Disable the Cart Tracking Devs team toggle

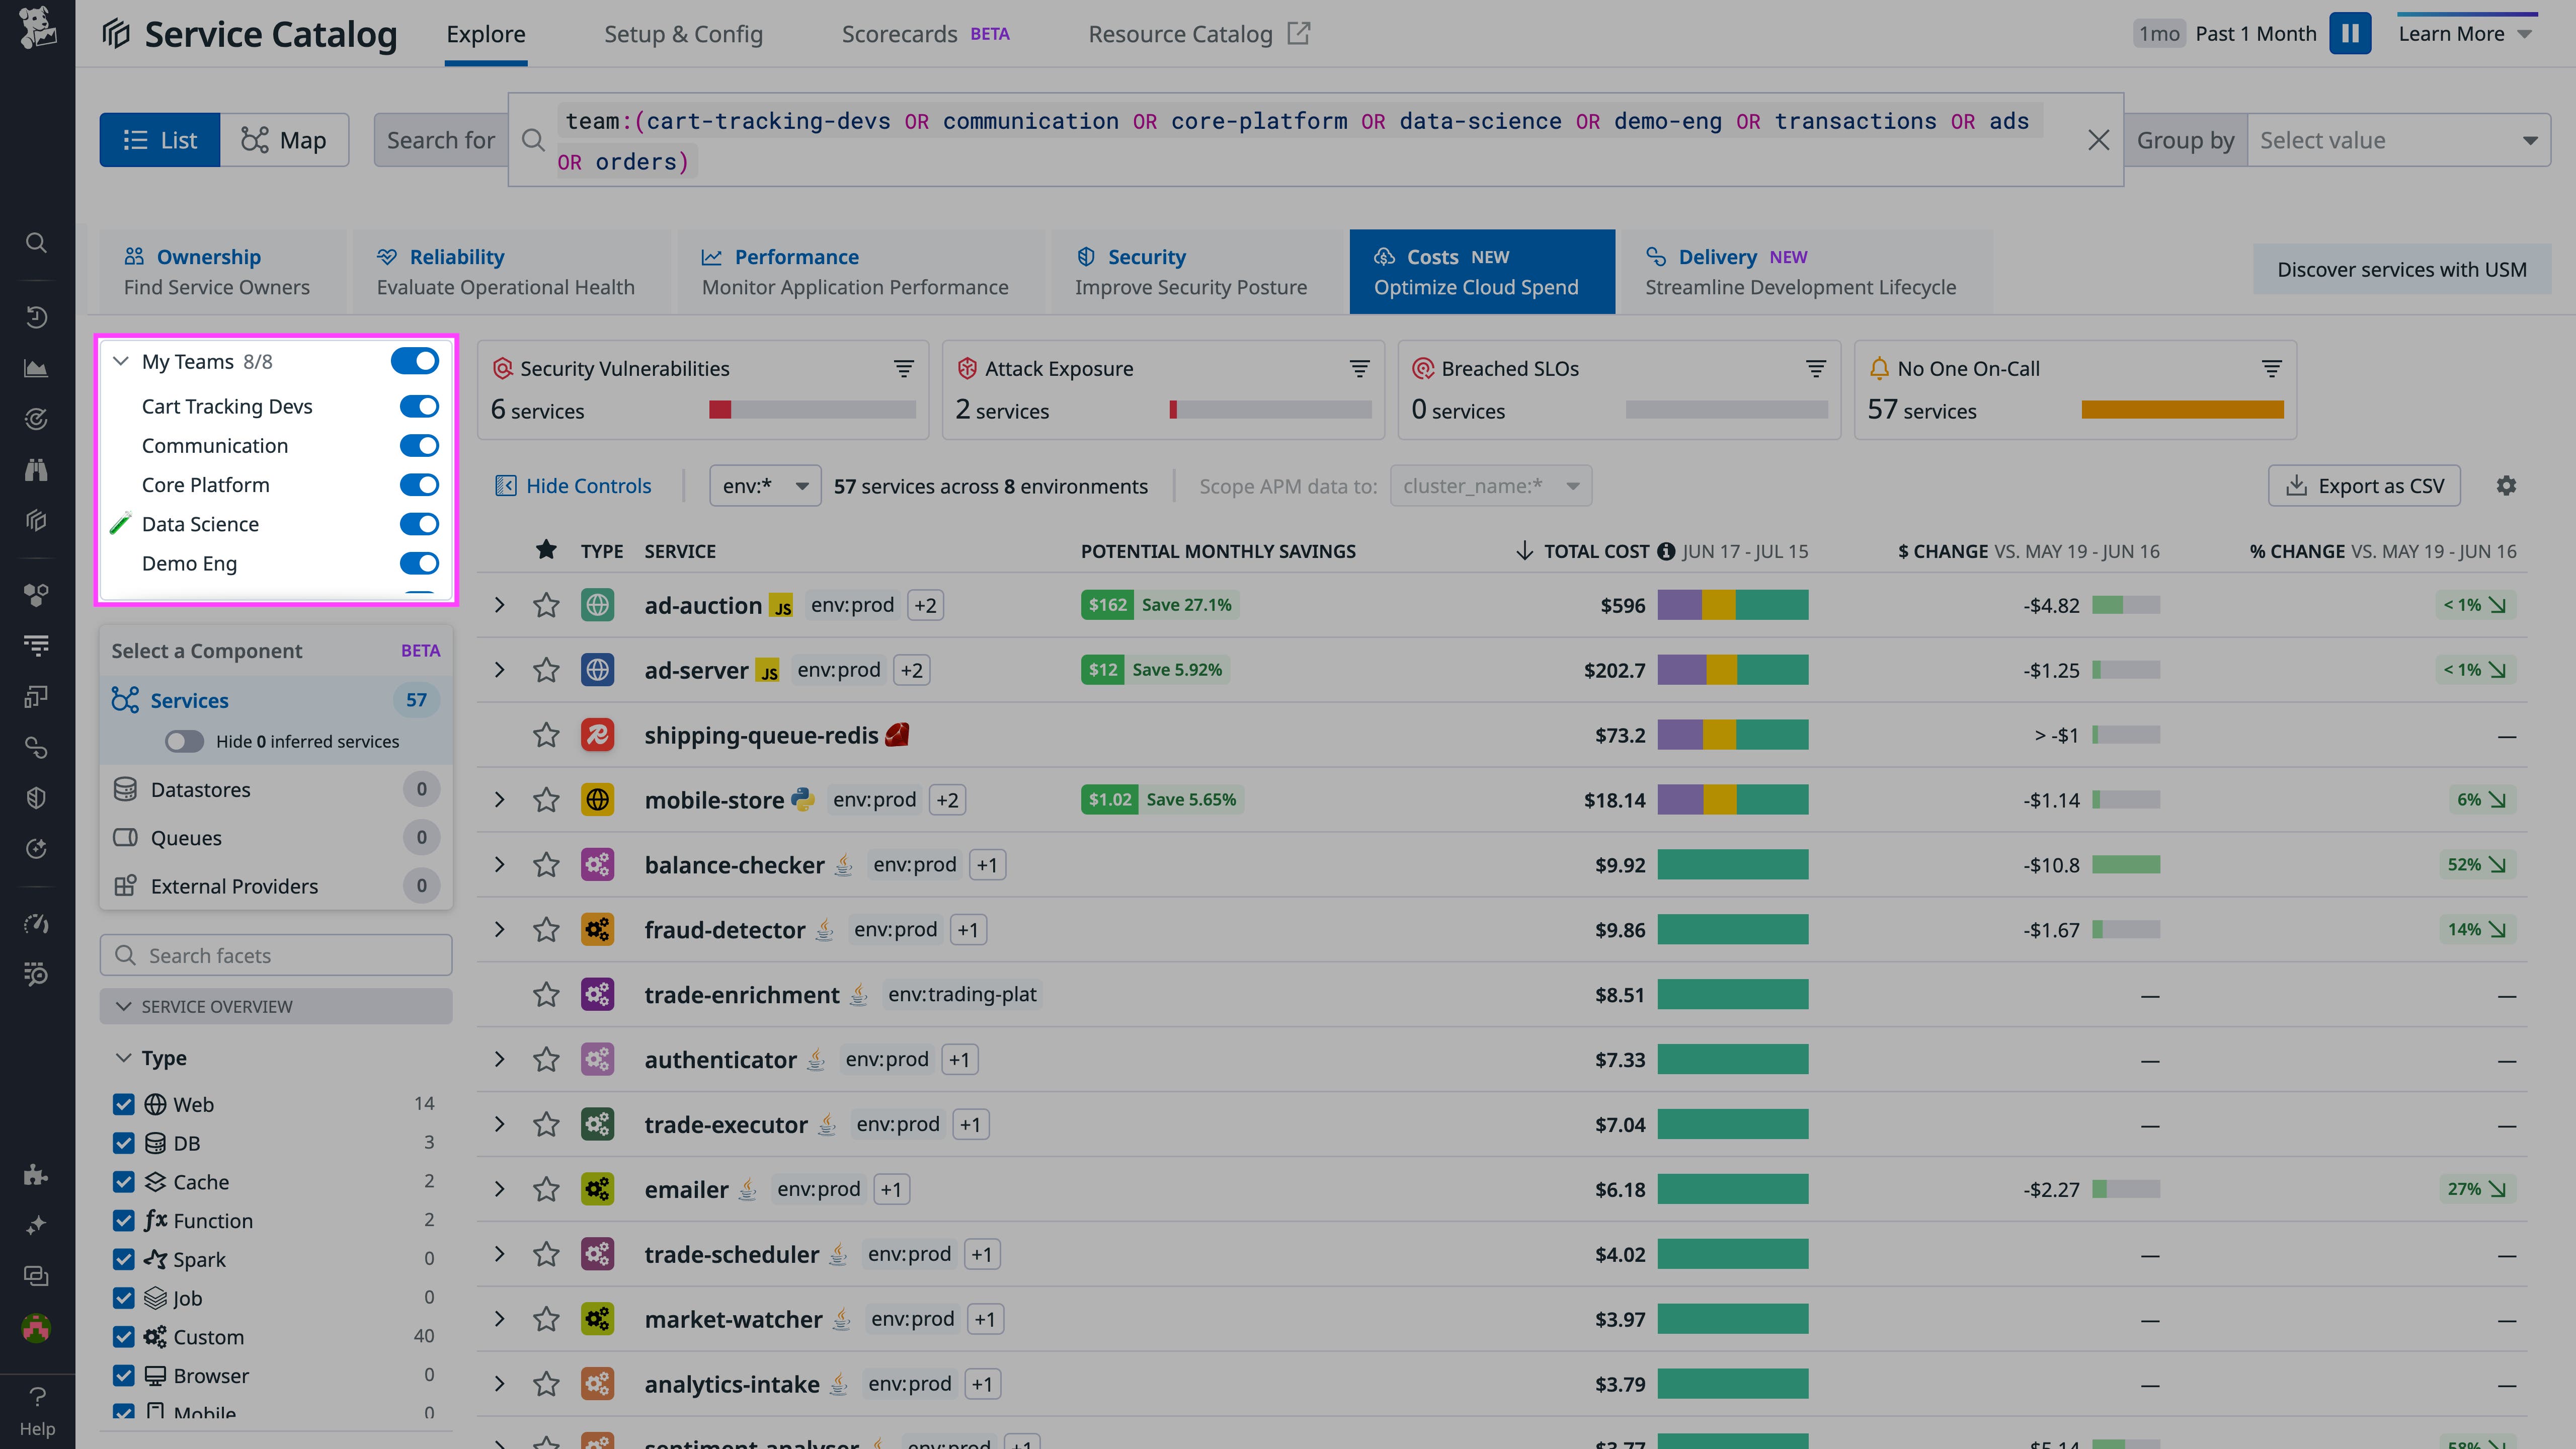(x=419, y=406)
